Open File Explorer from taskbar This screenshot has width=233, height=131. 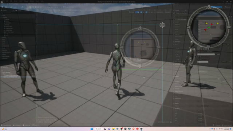click(x=113, y=129)
